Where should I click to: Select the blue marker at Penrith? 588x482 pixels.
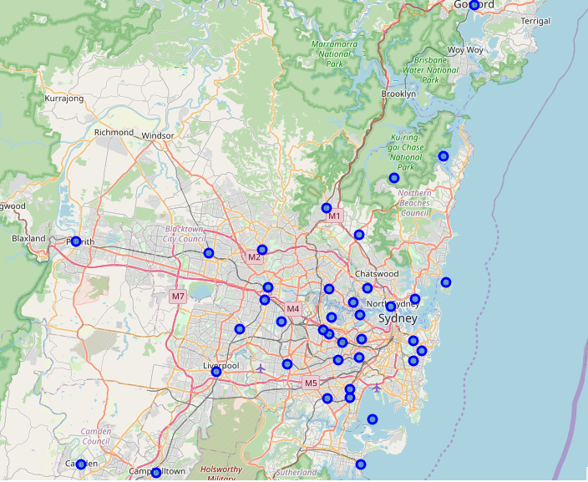[76, 241]
